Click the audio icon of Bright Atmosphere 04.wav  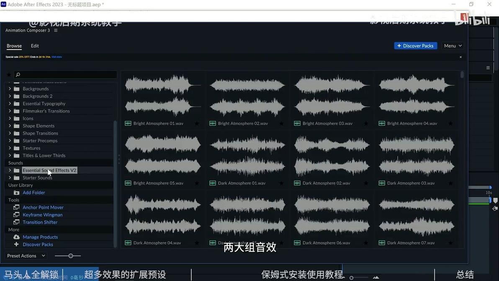(382, 124)
